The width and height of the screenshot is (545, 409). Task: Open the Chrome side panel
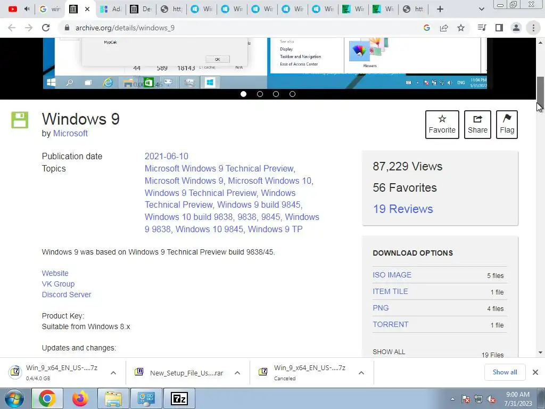pyautogui.click(x=499, y=28)
